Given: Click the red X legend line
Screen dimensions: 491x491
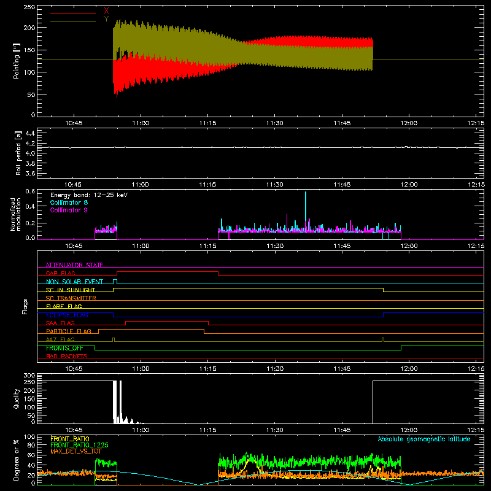Looking at the screenshot, I should click(x=73, y=13).
